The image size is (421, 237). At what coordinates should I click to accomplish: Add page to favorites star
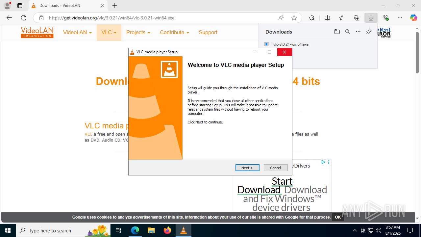tap(294, 18)
